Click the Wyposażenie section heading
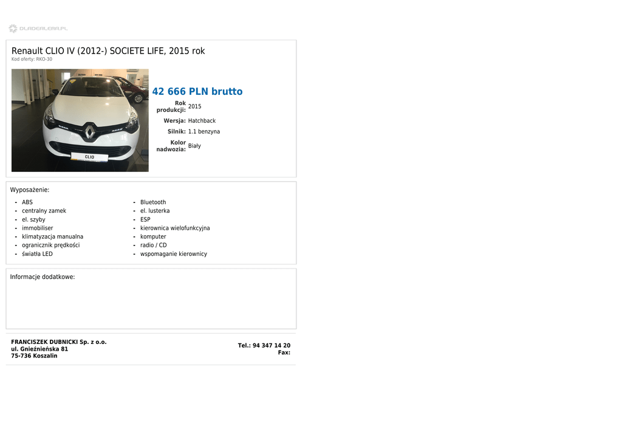Viewport: 622px width, 440px height. pyautogui.click(x=30, y=190)
